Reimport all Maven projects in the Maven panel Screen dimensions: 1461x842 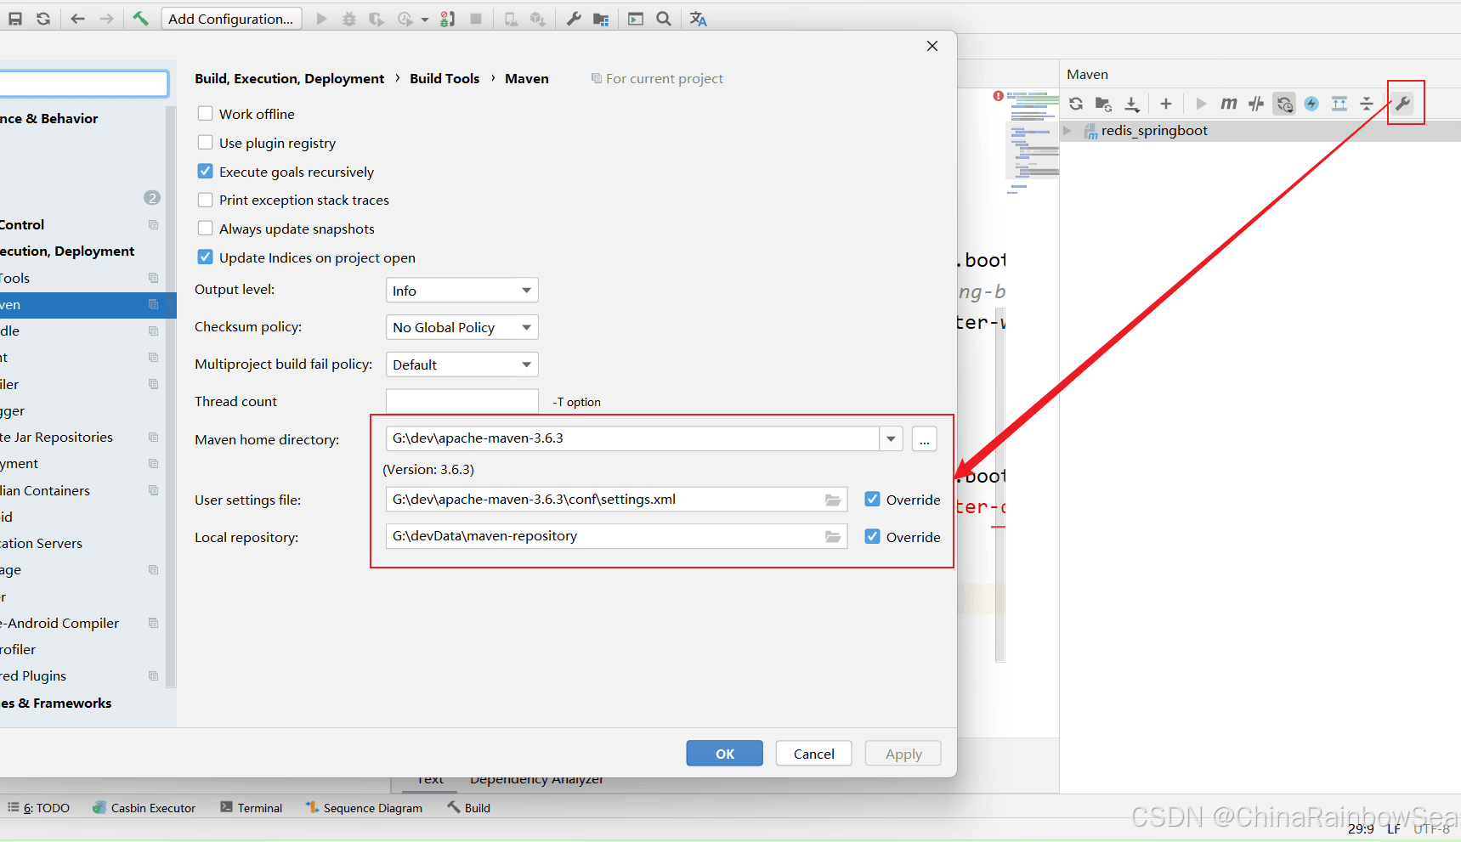click(1076, 104)
